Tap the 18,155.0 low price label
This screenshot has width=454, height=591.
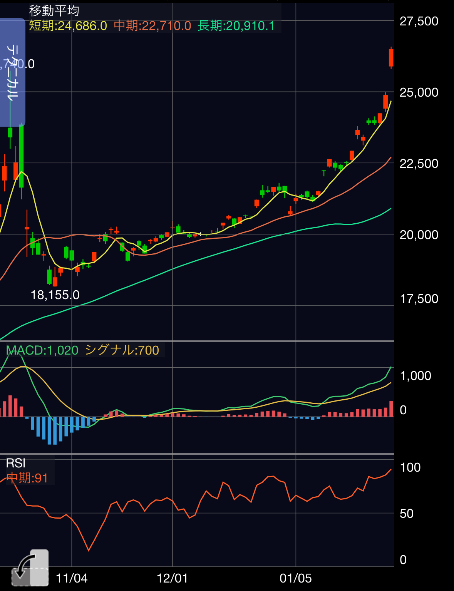pos(55,295)
